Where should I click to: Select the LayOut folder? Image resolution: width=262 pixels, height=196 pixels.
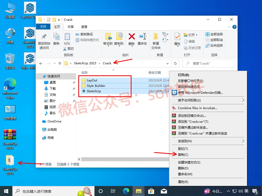point(92,80)
